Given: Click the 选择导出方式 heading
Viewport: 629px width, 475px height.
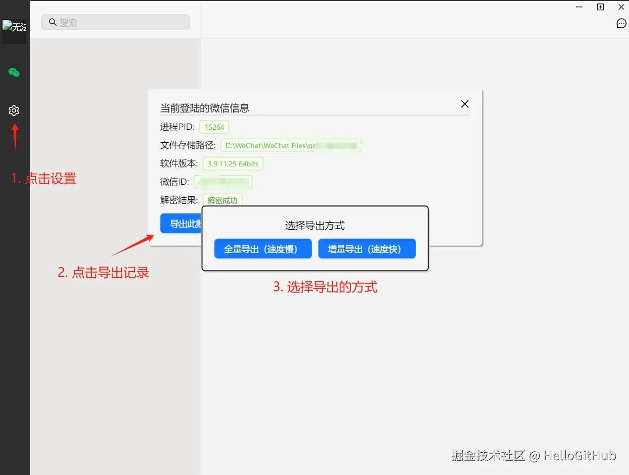Looking at the screenshot, I should click(x=315, y=226).
